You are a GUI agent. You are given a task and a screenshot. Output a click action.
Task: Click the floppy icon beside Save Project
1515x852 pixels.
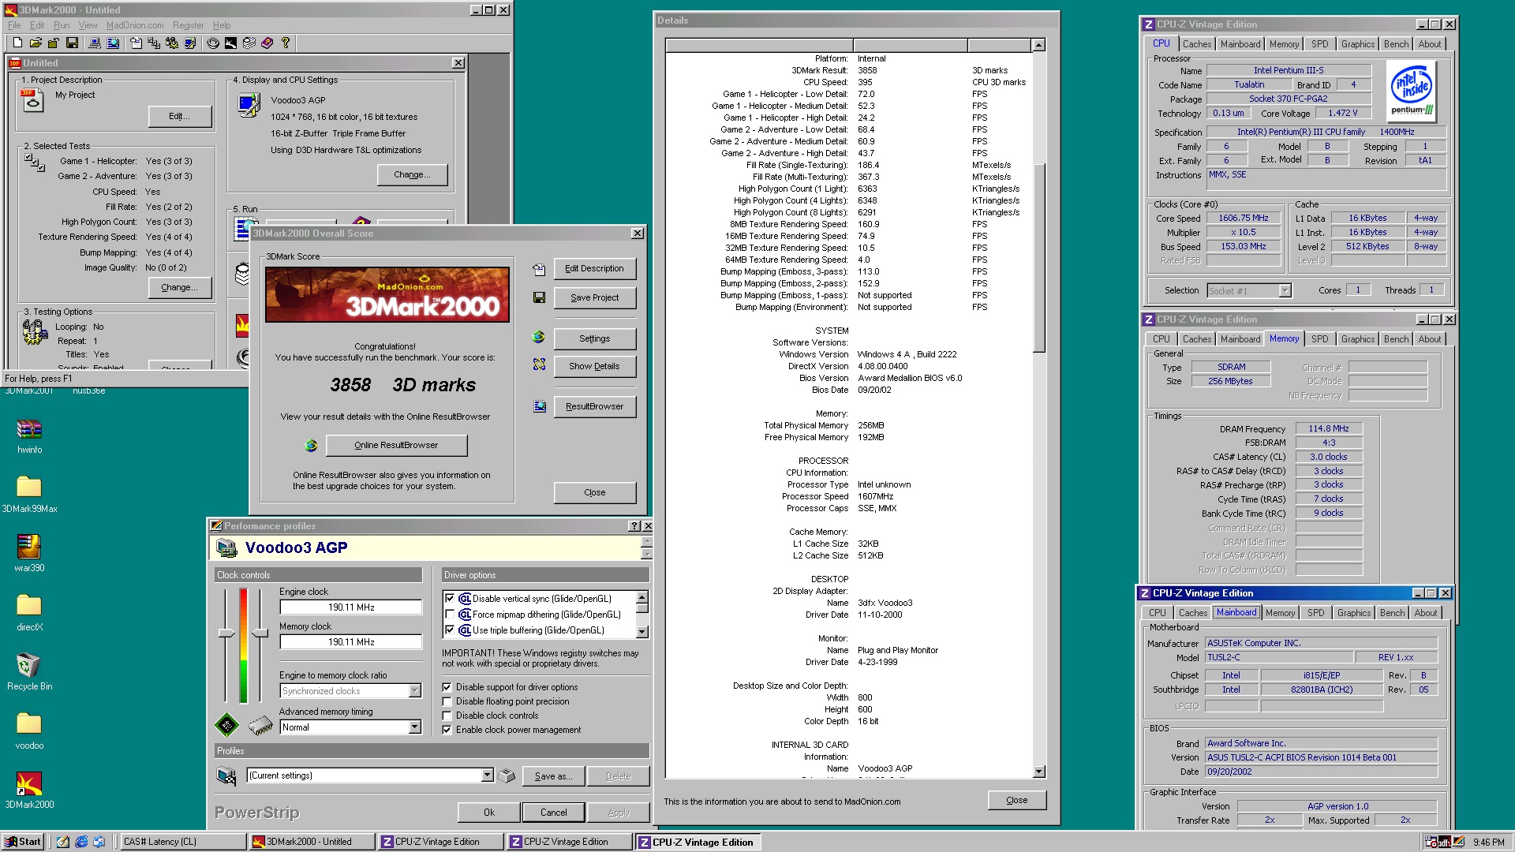point(539,297)
